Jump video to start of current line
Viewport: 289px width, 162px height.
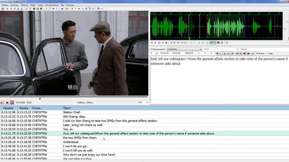[x=18, y=9]
